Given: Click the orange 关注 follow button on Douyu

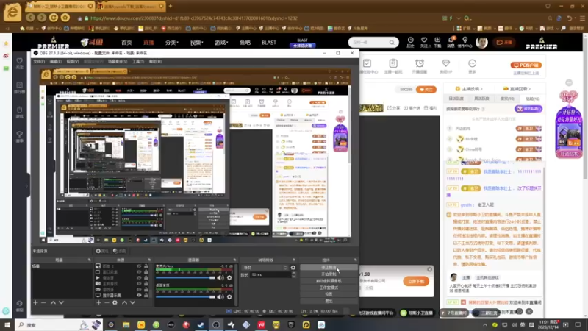Looking at the screenshot, I should (x=426, y=90).
